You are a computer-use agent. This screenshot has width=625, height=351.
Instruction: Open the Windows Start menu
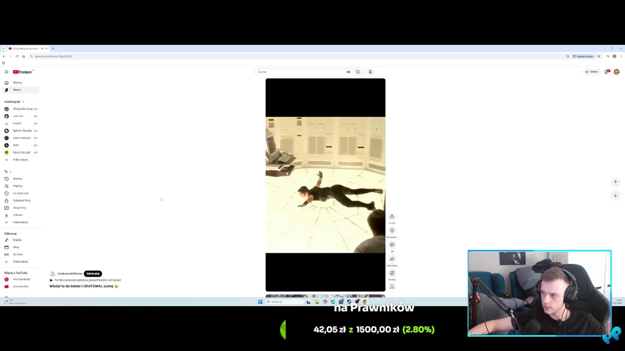click(260, 302)
